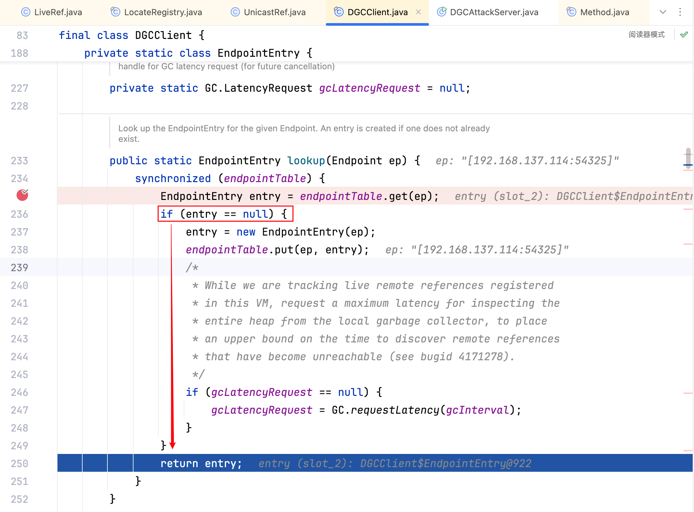Image resolution: width=694 pixels, height=512 pixels.
Task: Jump to sticky line class DGCClient
Action: tap(163, 35)
